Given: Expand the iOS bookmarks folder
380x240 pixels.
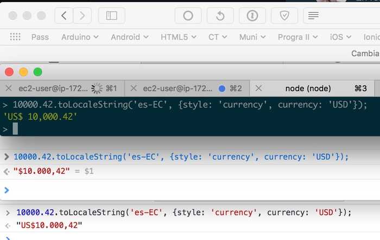Looking at the screenshot, I should point(340,37).
